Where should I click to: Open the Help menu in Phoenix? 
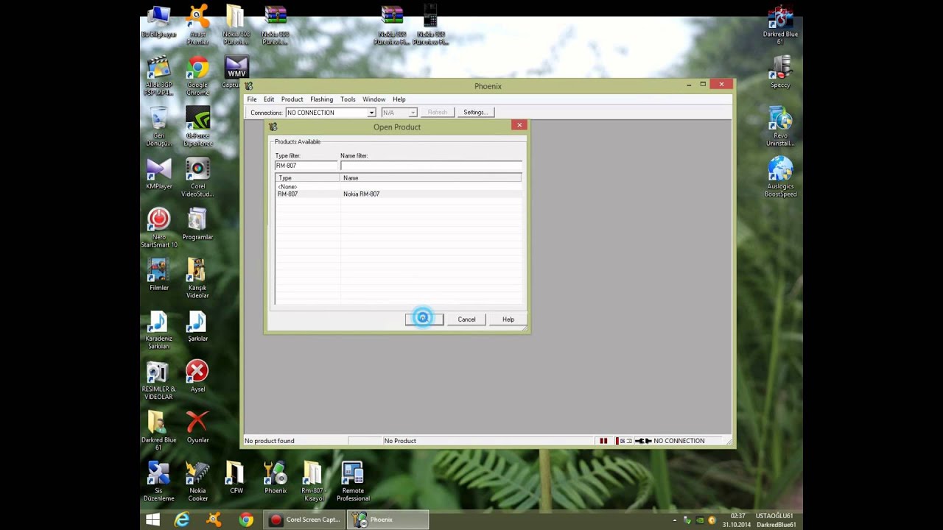pyautogui.click(x=399, y=99)
